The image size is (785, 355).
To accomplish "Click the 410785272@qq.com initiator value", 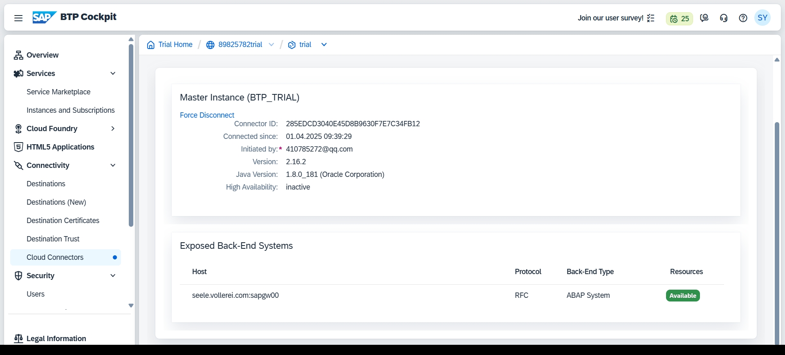I will [x=319, y=149].
